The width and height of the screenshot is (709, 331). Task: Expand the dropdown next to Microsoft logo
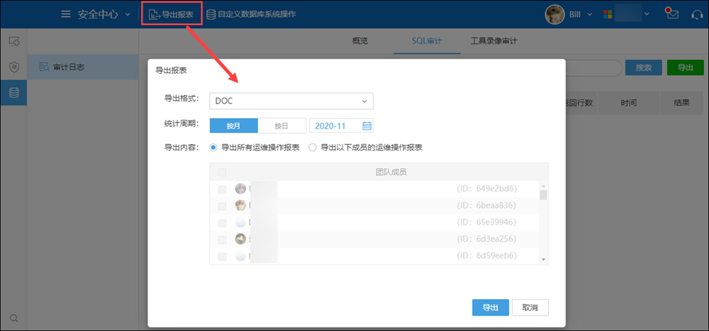pyautogui.click(x=647, y=15)
